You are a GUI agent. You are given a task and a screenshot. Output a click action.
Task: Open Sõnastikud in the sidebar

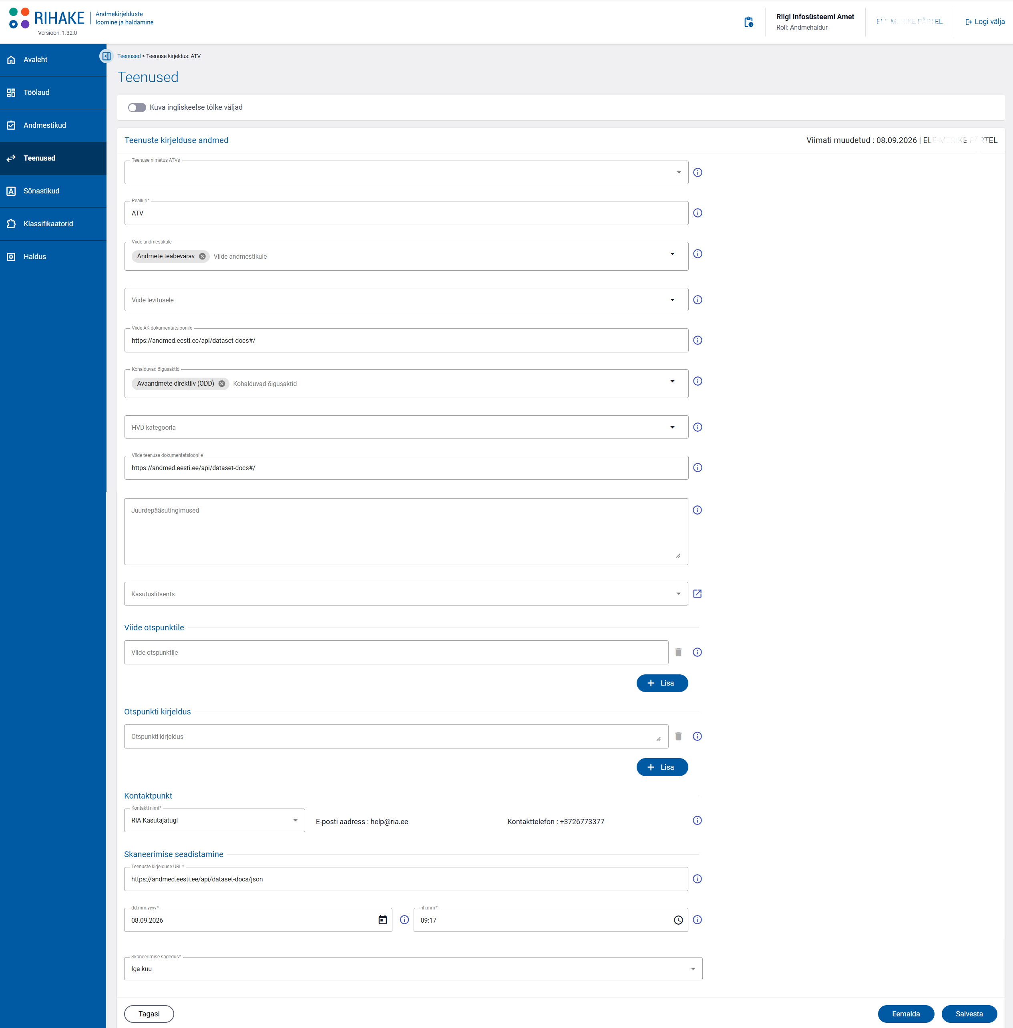pos(53,191)
